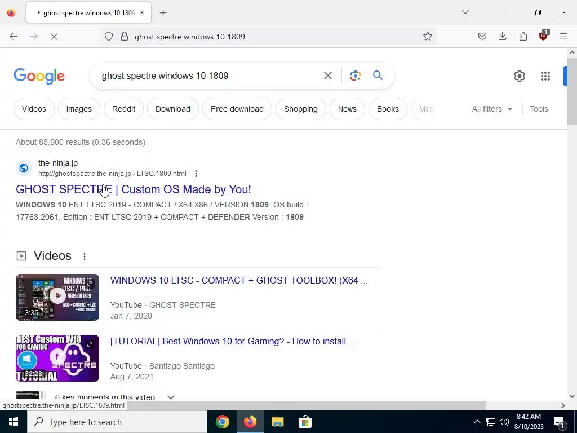The image size is (577, 433).
Task: Switch to Books results
Action: pos(388,109)
